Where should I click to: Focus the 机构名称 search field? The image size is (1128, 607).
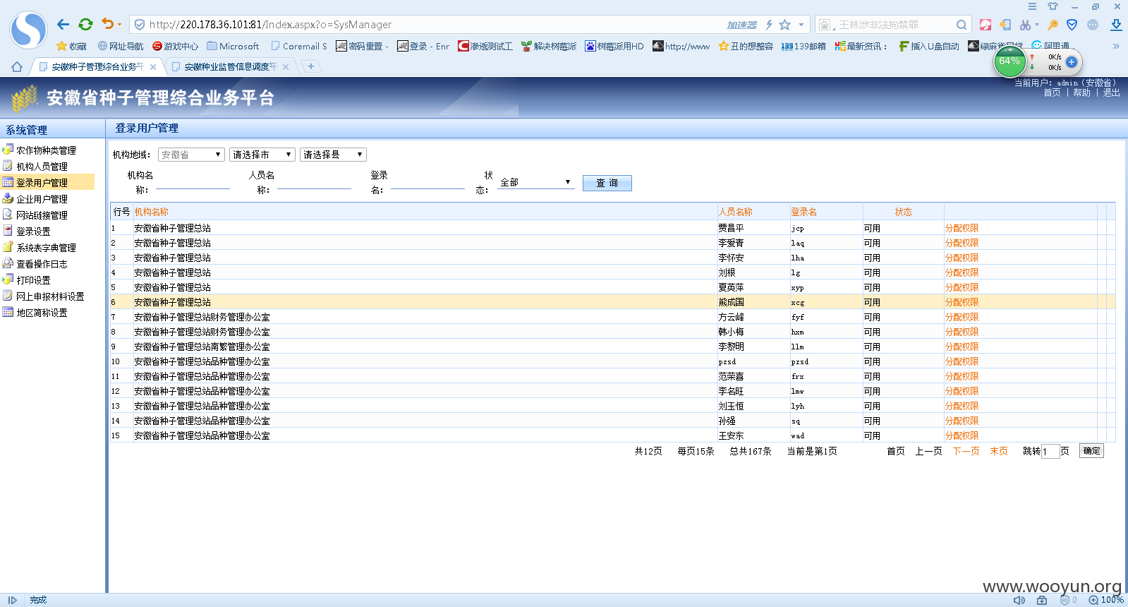tap(193, 183)
